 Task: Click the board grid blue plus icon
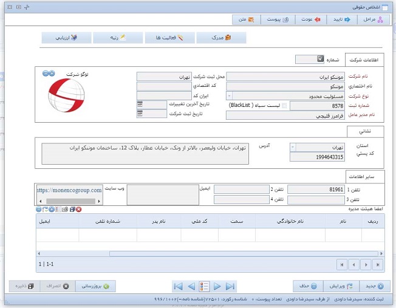pyautogui.click(x=52, y=210)
